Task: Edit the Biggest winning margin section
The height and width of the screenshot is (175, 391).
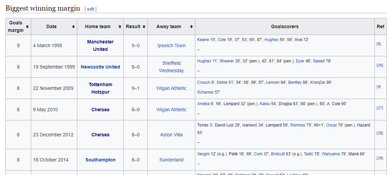Action: click(x=91, y=9)
